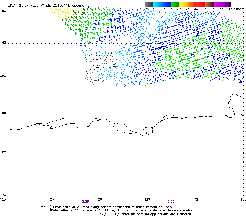Viewport: 246px width, 216px height.
Task: Click the longitude label '120'
Action: (3, 199)
